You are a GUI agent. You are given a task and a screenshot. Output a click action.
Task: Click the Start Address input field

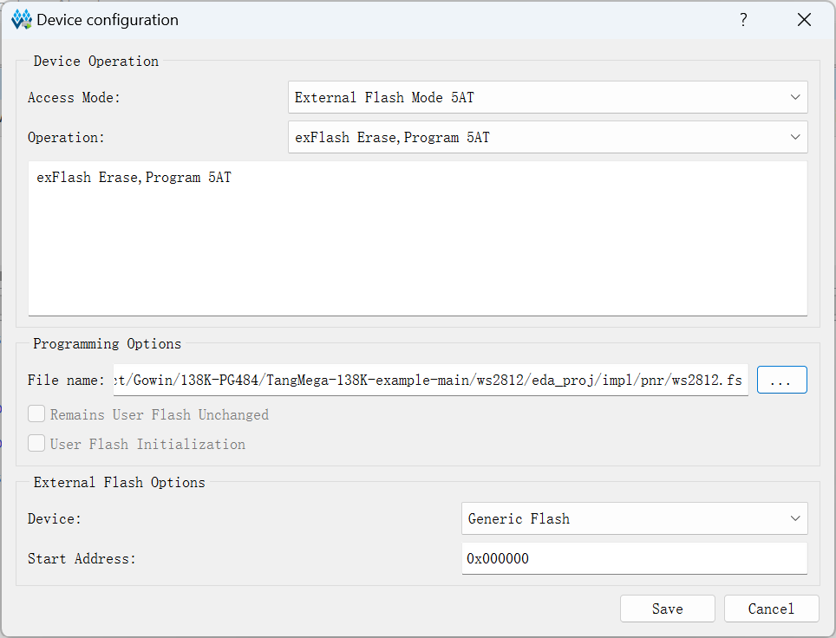click(x=635, y=558)
